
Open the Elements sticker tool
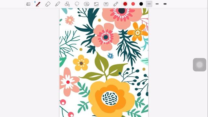pyautogui.click(x=86, y=4)
